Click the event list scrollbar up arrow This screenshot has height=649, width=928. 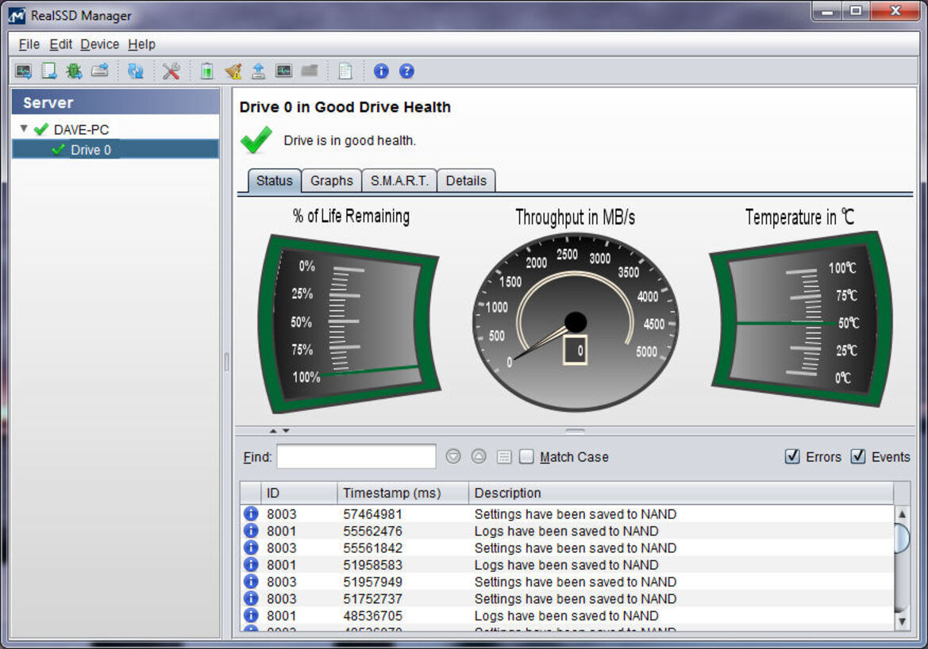tap(902, 513)
